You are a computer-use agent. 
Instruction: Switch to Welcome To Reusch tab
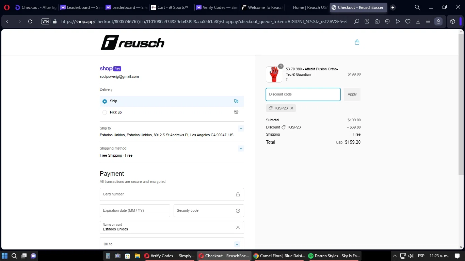(x=261, y=7)
